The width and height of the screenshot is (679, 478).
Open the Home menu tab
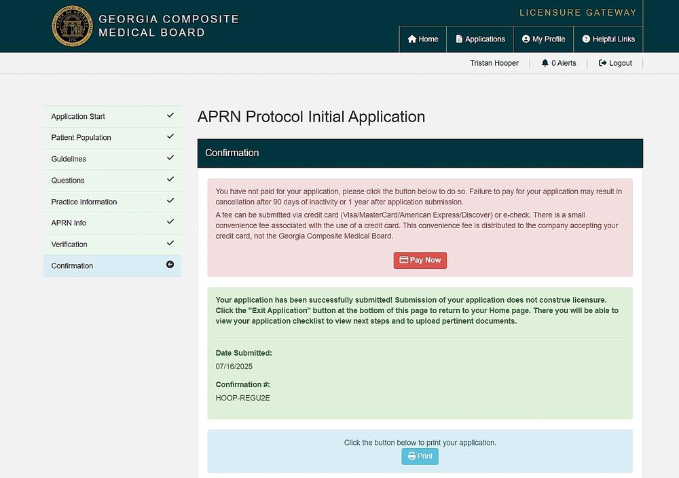point(422,39)
